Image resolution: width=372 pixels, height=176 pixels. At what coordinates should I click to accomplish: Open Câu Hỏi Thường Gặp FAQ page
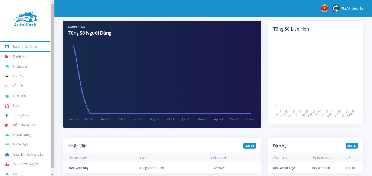pyautogui.click(x=28, y=154)
